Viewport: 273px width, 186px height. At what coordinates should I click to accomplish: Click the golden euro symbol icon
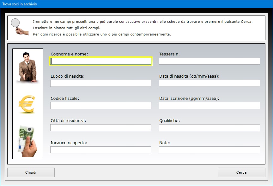(x=27, y=104)
